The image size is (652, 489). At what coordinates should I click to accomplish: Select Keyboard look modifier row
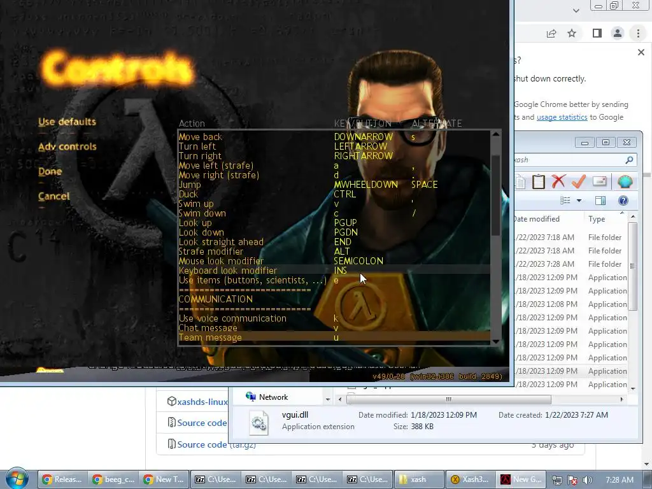[334, 271]
